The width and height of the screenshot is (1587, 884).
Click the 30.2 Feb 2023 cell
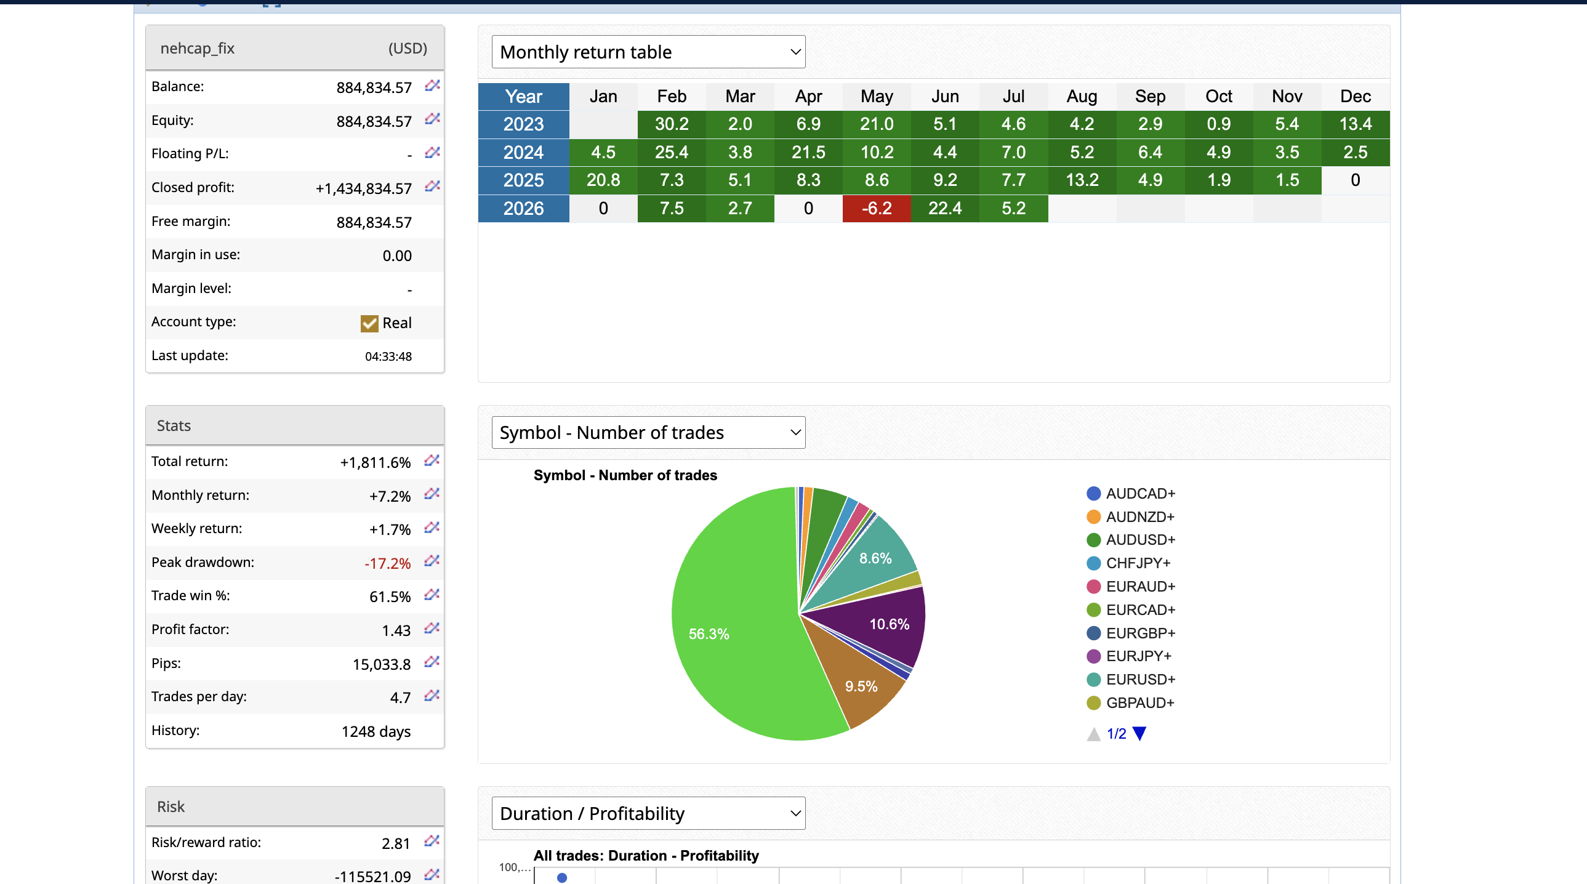[672, 124]
